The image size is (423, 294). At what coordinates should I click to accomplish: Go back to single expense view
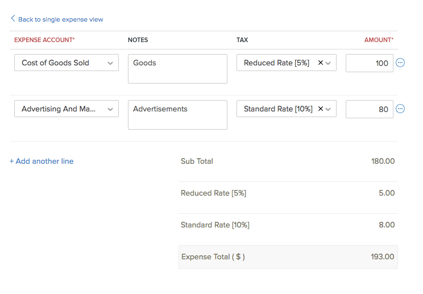pyautogui.click(x=60, y=19)
